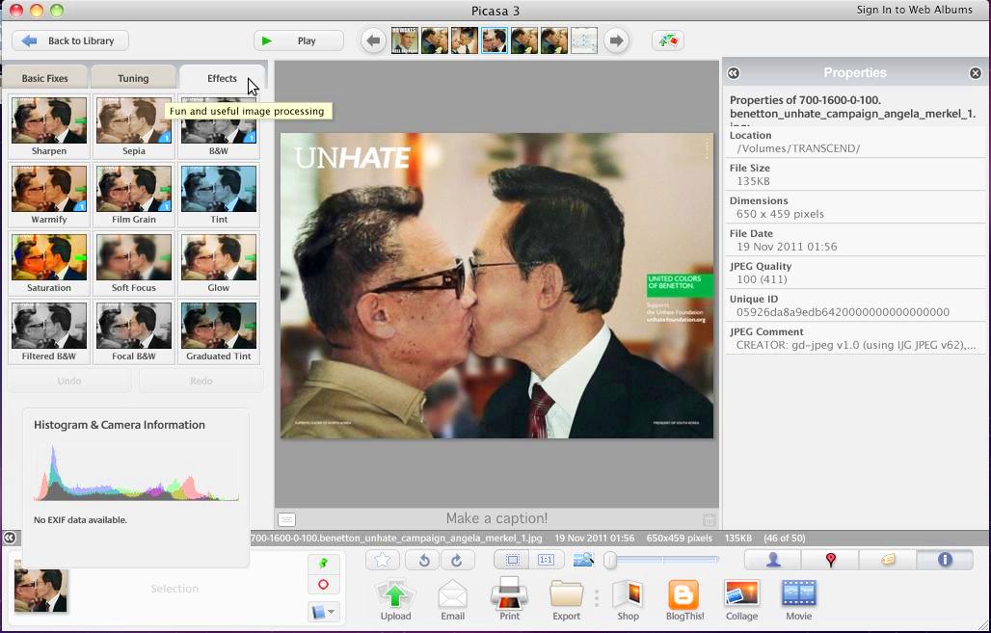Click the green pin hold-selection icon

(324, 563)
